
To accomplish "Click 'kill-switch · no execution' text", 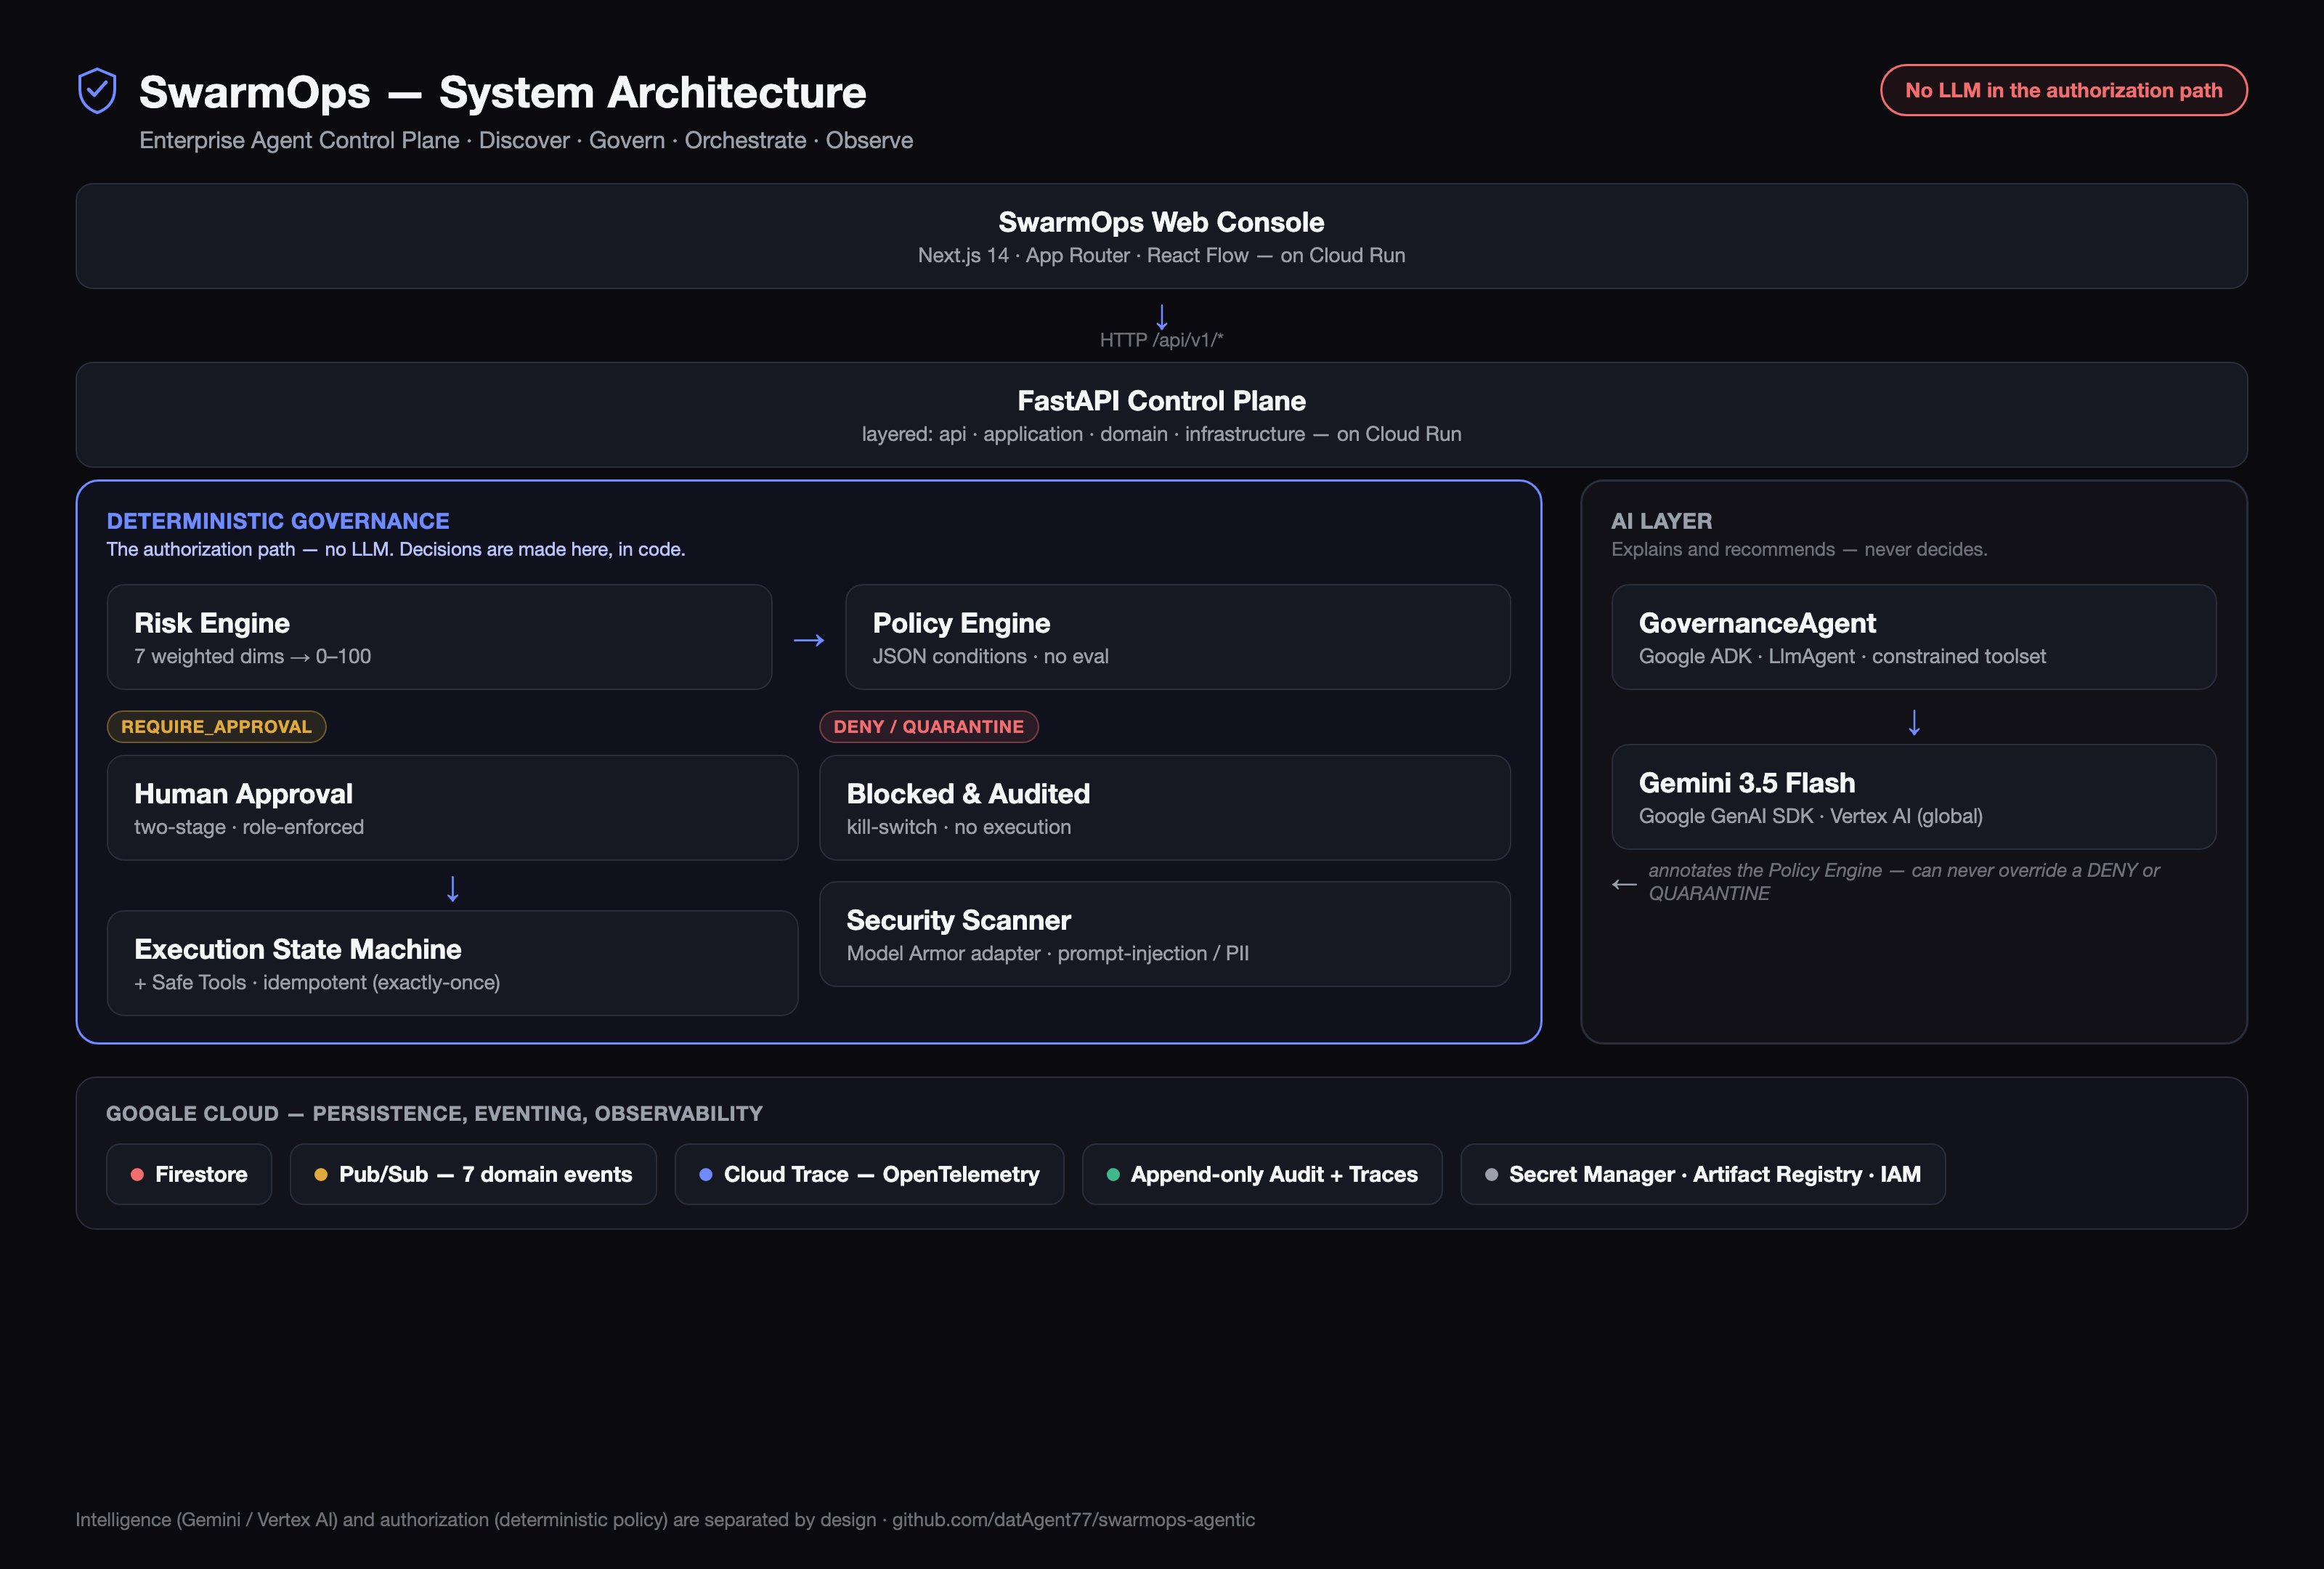I will [958, 827].
